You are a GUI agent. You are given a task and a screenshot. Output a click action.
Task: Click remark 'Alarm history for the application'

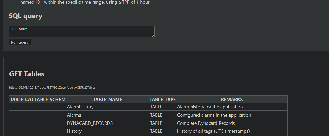(210, 107)
